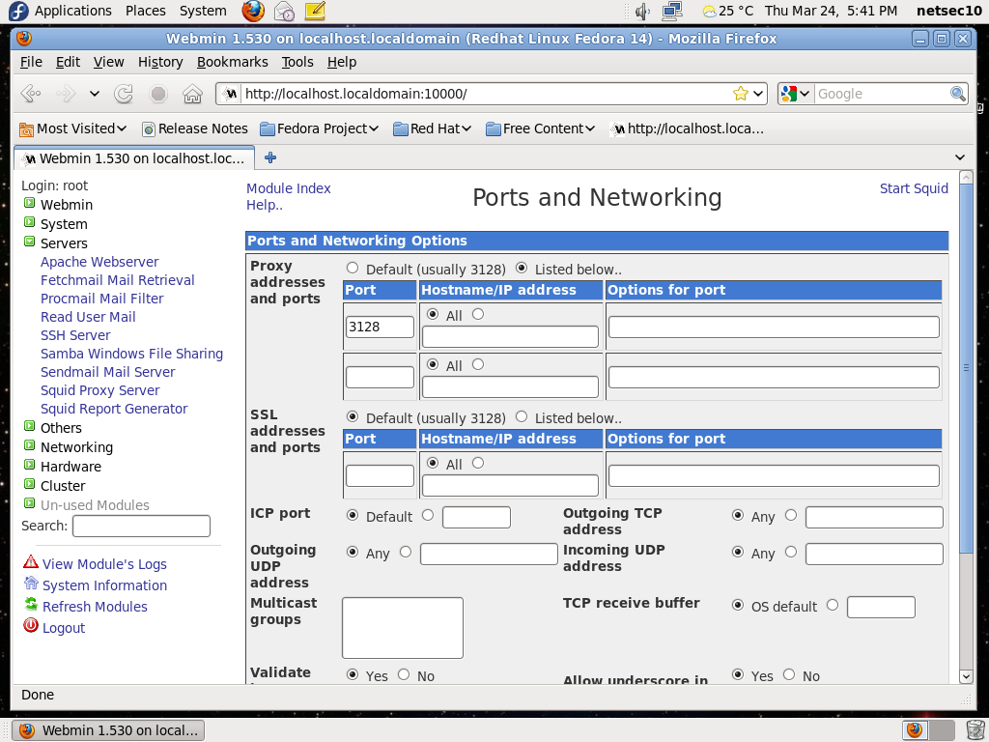Expand the Free Content bookmarks folder

point(541,128)
